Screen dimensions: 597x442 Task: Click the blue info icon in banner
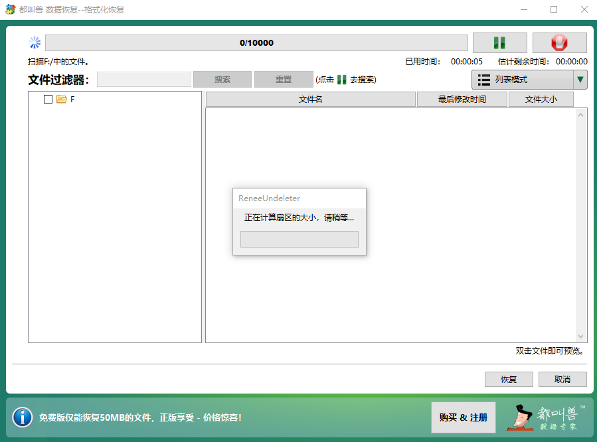point(23,417)
